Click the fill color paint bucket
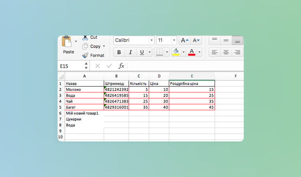Viewport: 301px width, 177px height. [x=176, y=52]
